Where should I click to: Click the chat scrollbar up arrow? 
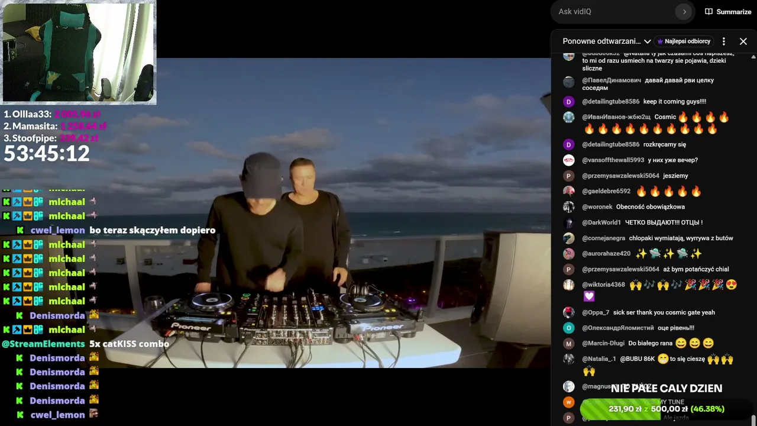[x=753, y=57]
